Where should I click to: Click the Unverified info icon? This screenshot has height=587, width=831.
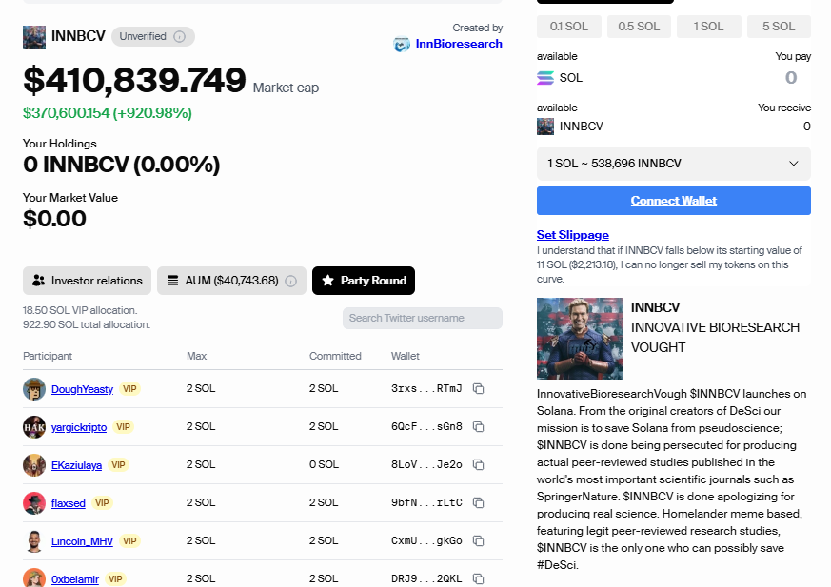click(x=180, y=36)
